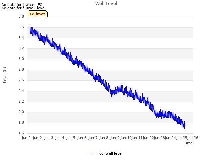Click the Jun 6 x-axis tick label
Viewport: 213px width, 160px height.
82,138
